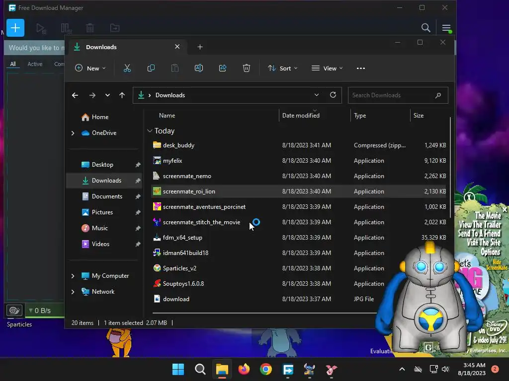Image resolution: width=509 pixels, height=381 pixels.
Task: Click the delete trash icon in Free Download Manager toolbar
Action: click(90, 28)
